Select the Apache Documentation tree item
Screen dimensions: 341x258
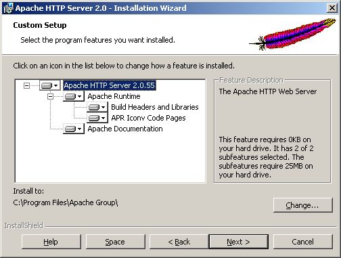(125, 129)
